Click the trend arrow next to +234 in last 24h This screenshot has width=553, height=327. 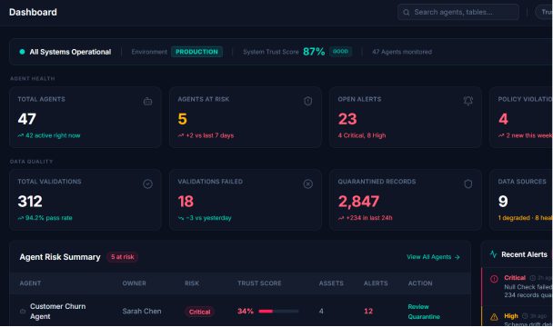pyautogui.click(x=341, y=218)
